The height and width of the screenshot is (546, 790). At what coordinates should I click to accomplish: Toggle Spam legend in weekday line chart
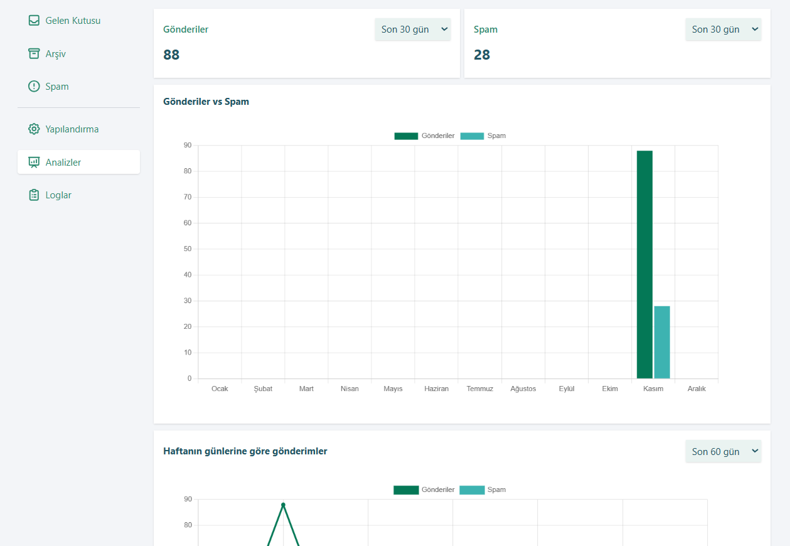point(483,490)
